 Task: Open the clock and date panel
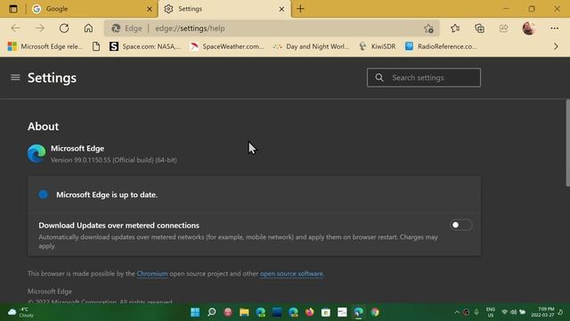542,312
